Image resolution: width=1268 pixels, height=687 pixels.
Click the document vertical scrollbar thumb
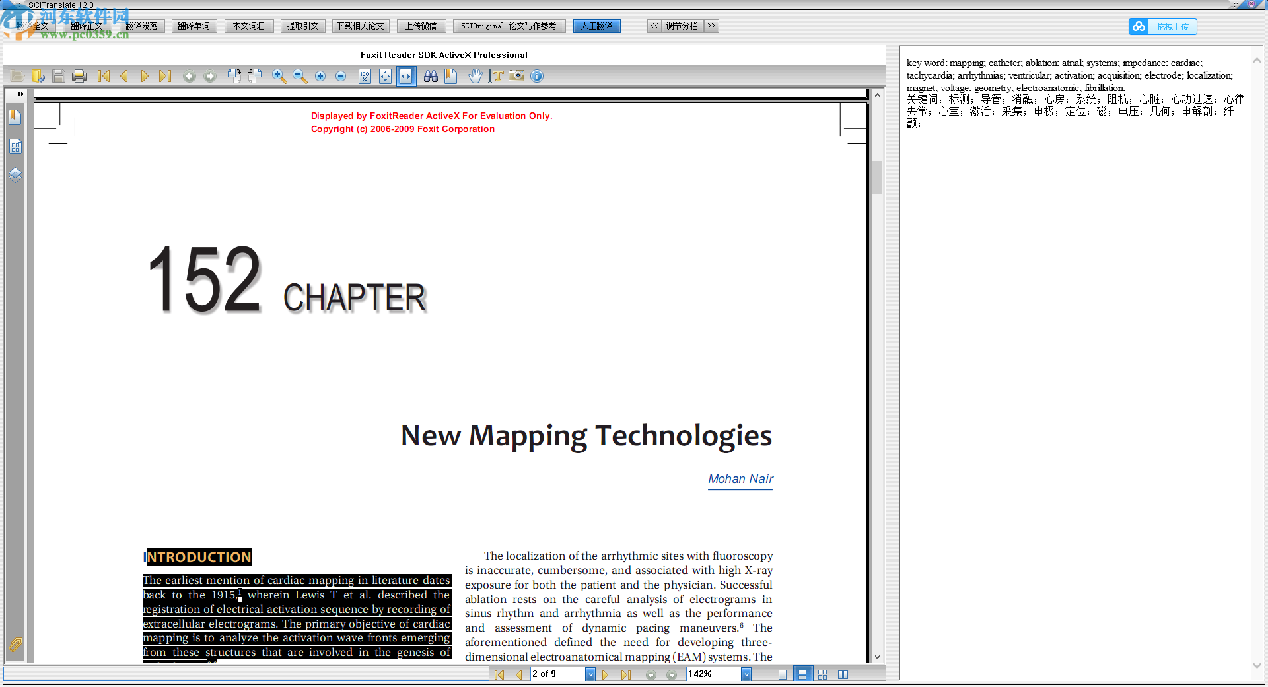tap(877, 177)
